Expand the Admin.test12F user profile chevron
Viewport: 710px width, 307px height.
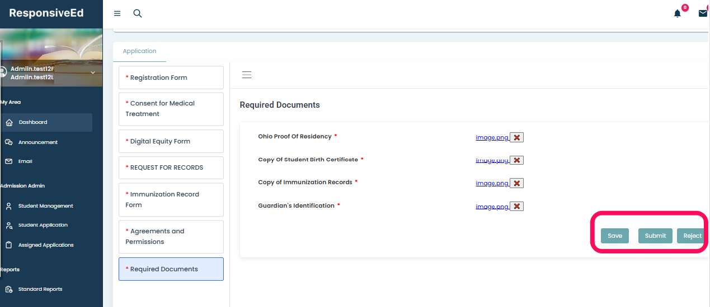coord(93,73)
